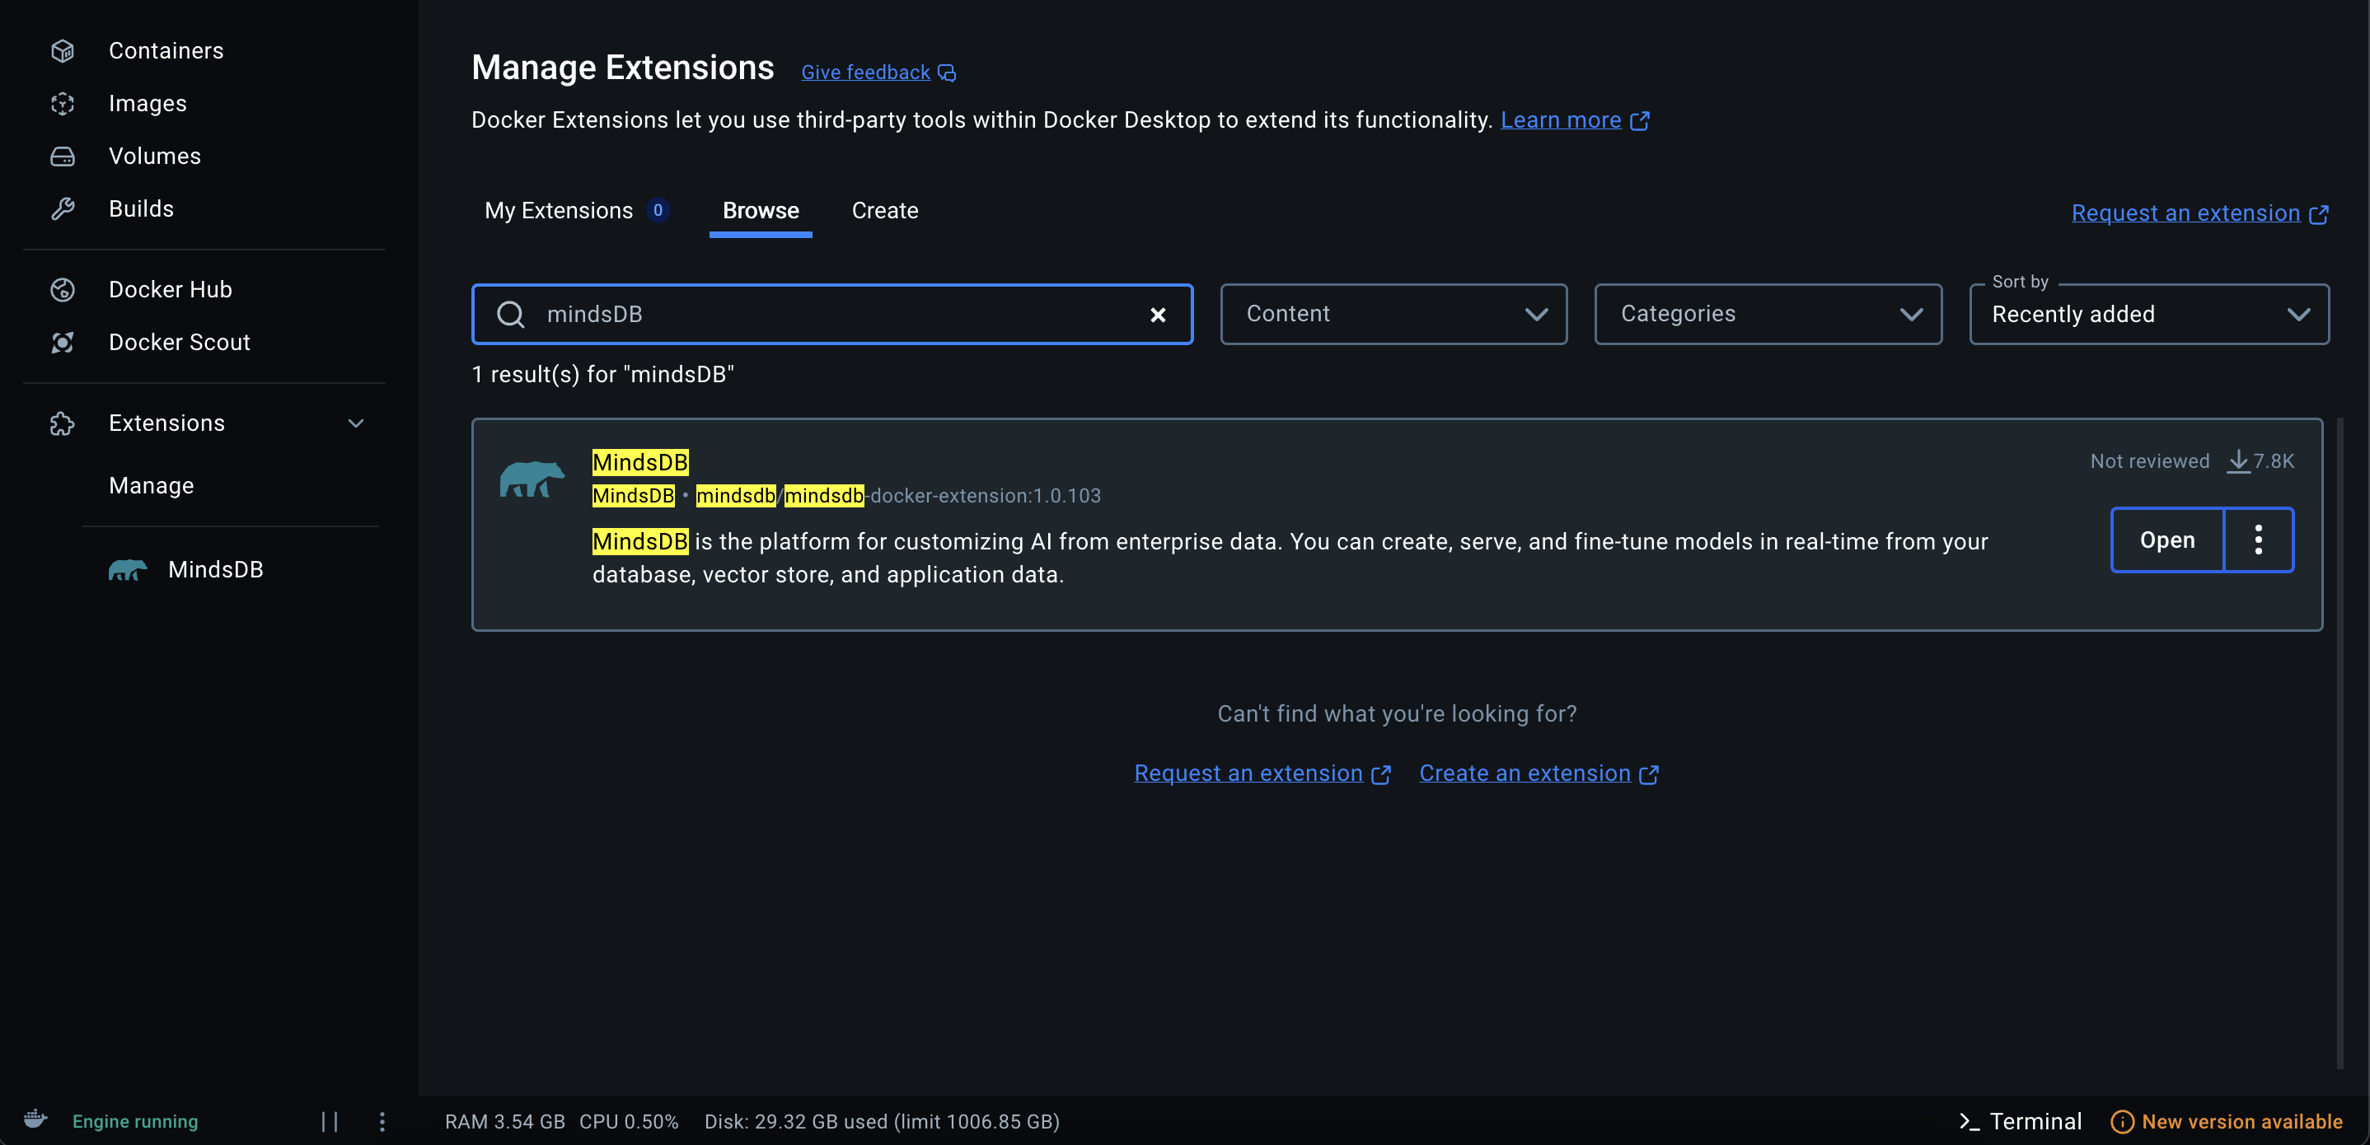Open Containers via its cube icon
2370x1145 pixels.
(x=63, y=50)
